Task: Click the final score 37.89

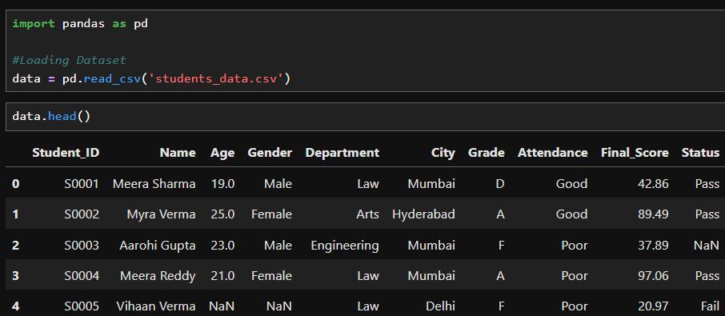Action: click(x=653, y=245)
